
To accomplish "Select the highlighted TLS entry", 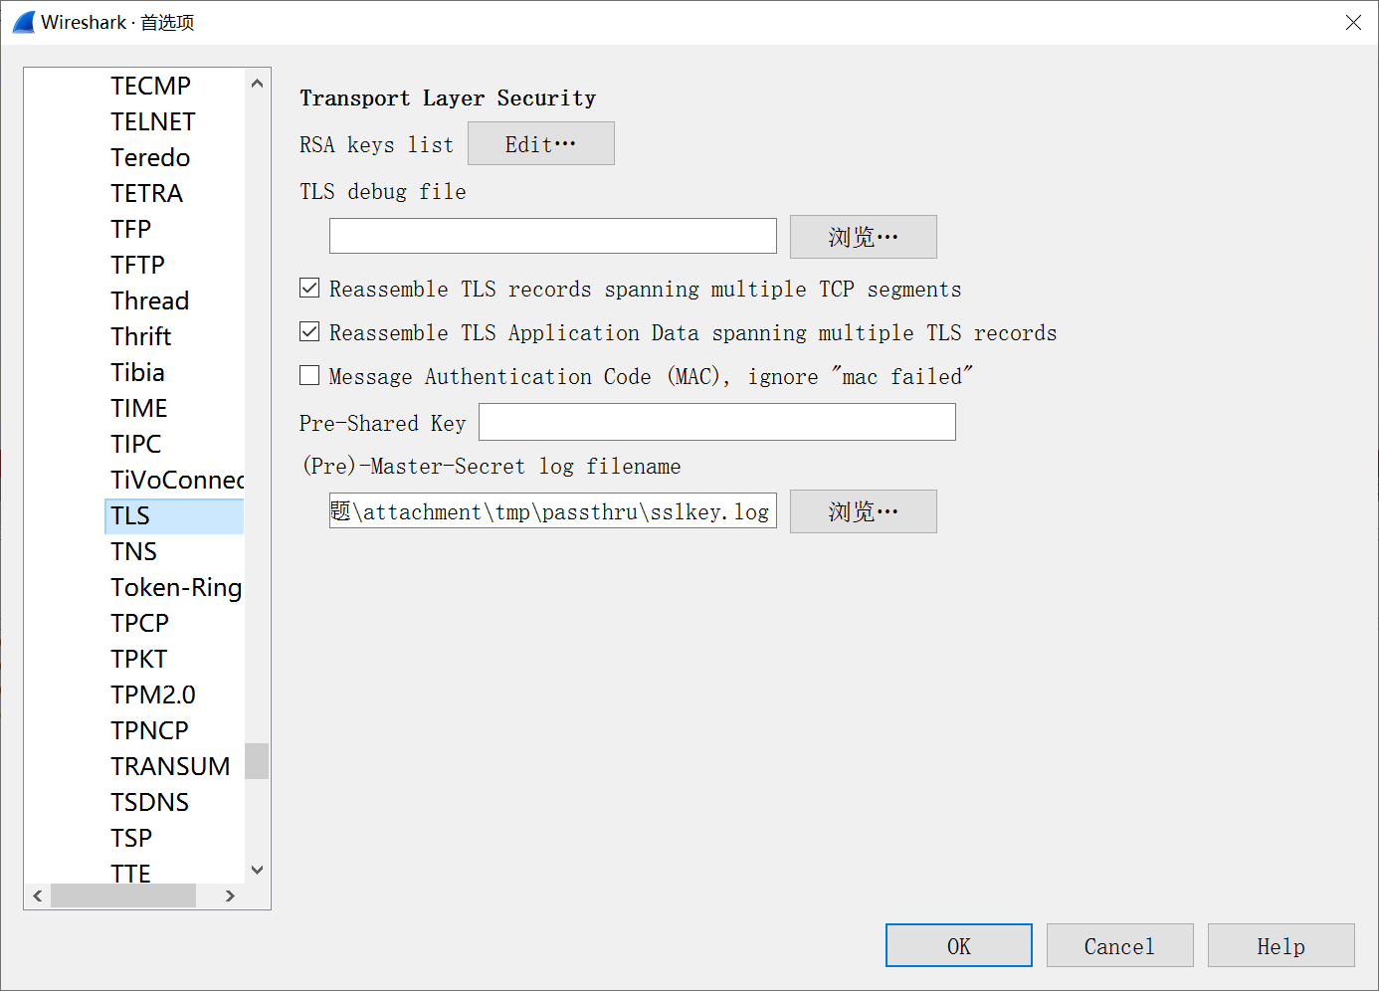I will (x=174, y=515).
